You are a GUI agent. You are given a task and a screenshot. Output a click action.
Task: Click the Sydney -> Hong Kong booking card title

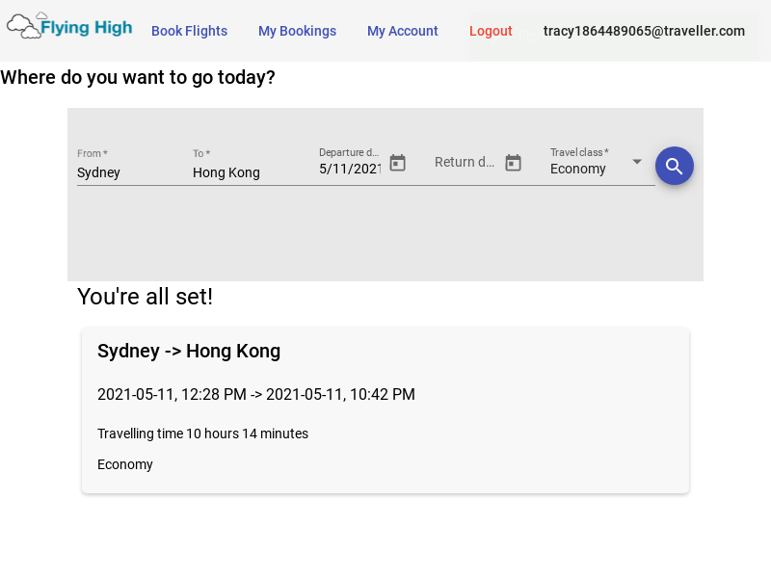point(189,351)
